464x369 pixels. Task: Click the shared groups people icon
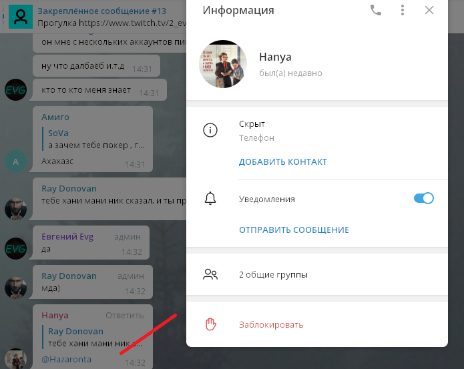tap(210, 274)
